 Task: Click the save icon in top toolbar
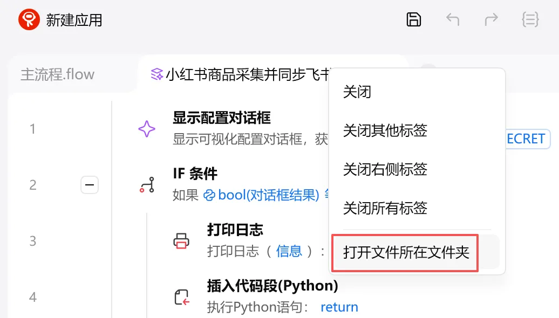413,19
